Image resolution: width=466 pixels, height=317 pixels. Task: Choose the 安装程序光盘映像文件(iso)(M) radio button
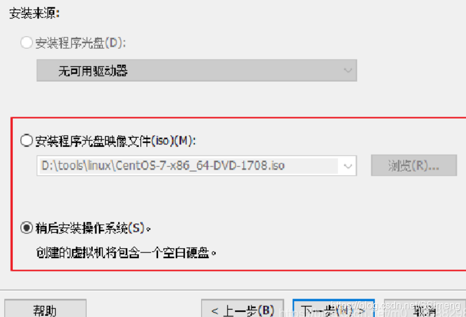click(26, 140)
